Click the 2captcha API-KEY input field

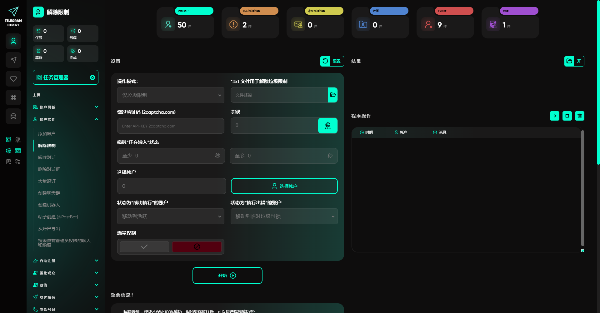[x=171, y=126]
